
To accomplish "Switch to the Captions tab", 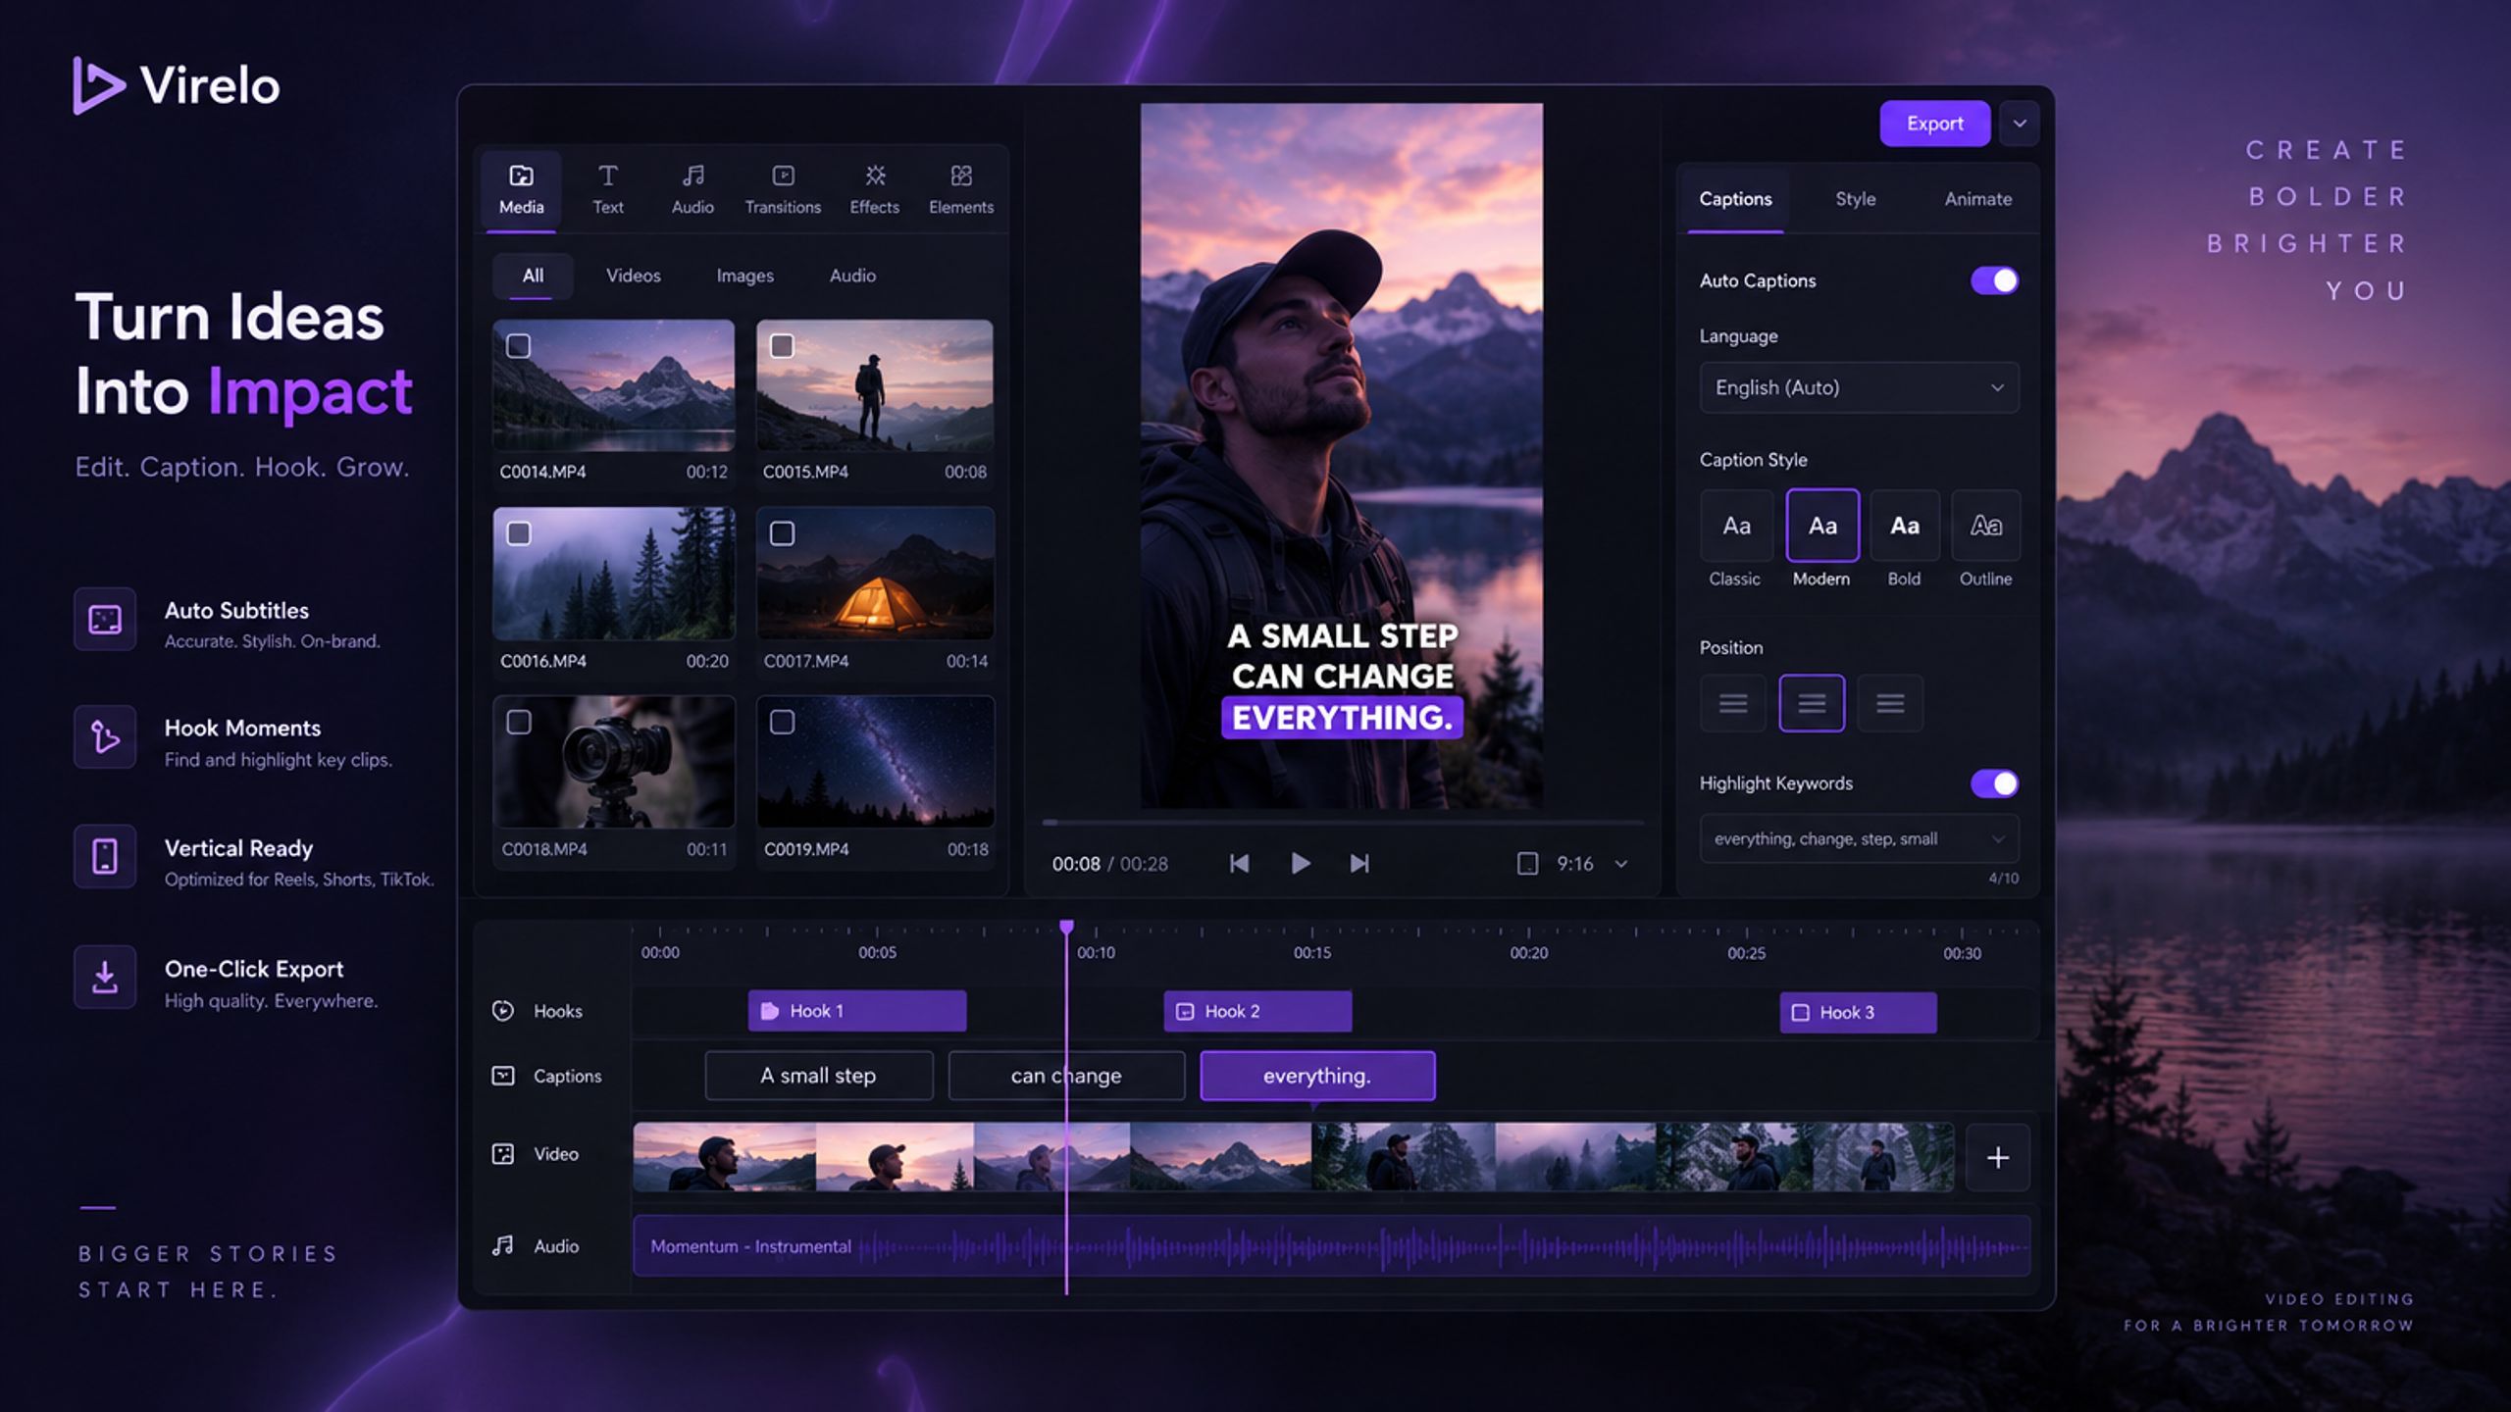I will 1735,199.
